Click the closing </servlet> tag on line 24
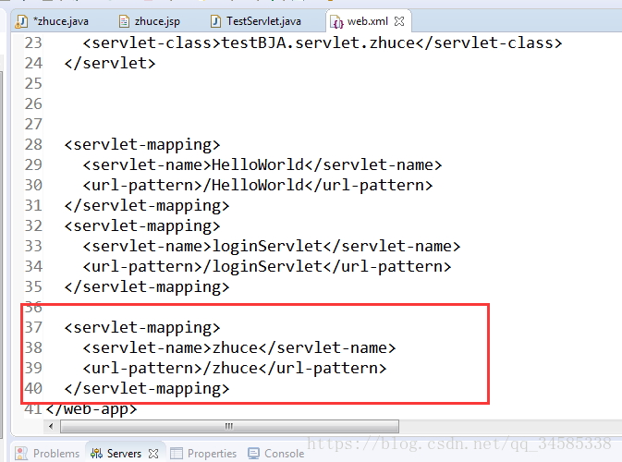 110,63
